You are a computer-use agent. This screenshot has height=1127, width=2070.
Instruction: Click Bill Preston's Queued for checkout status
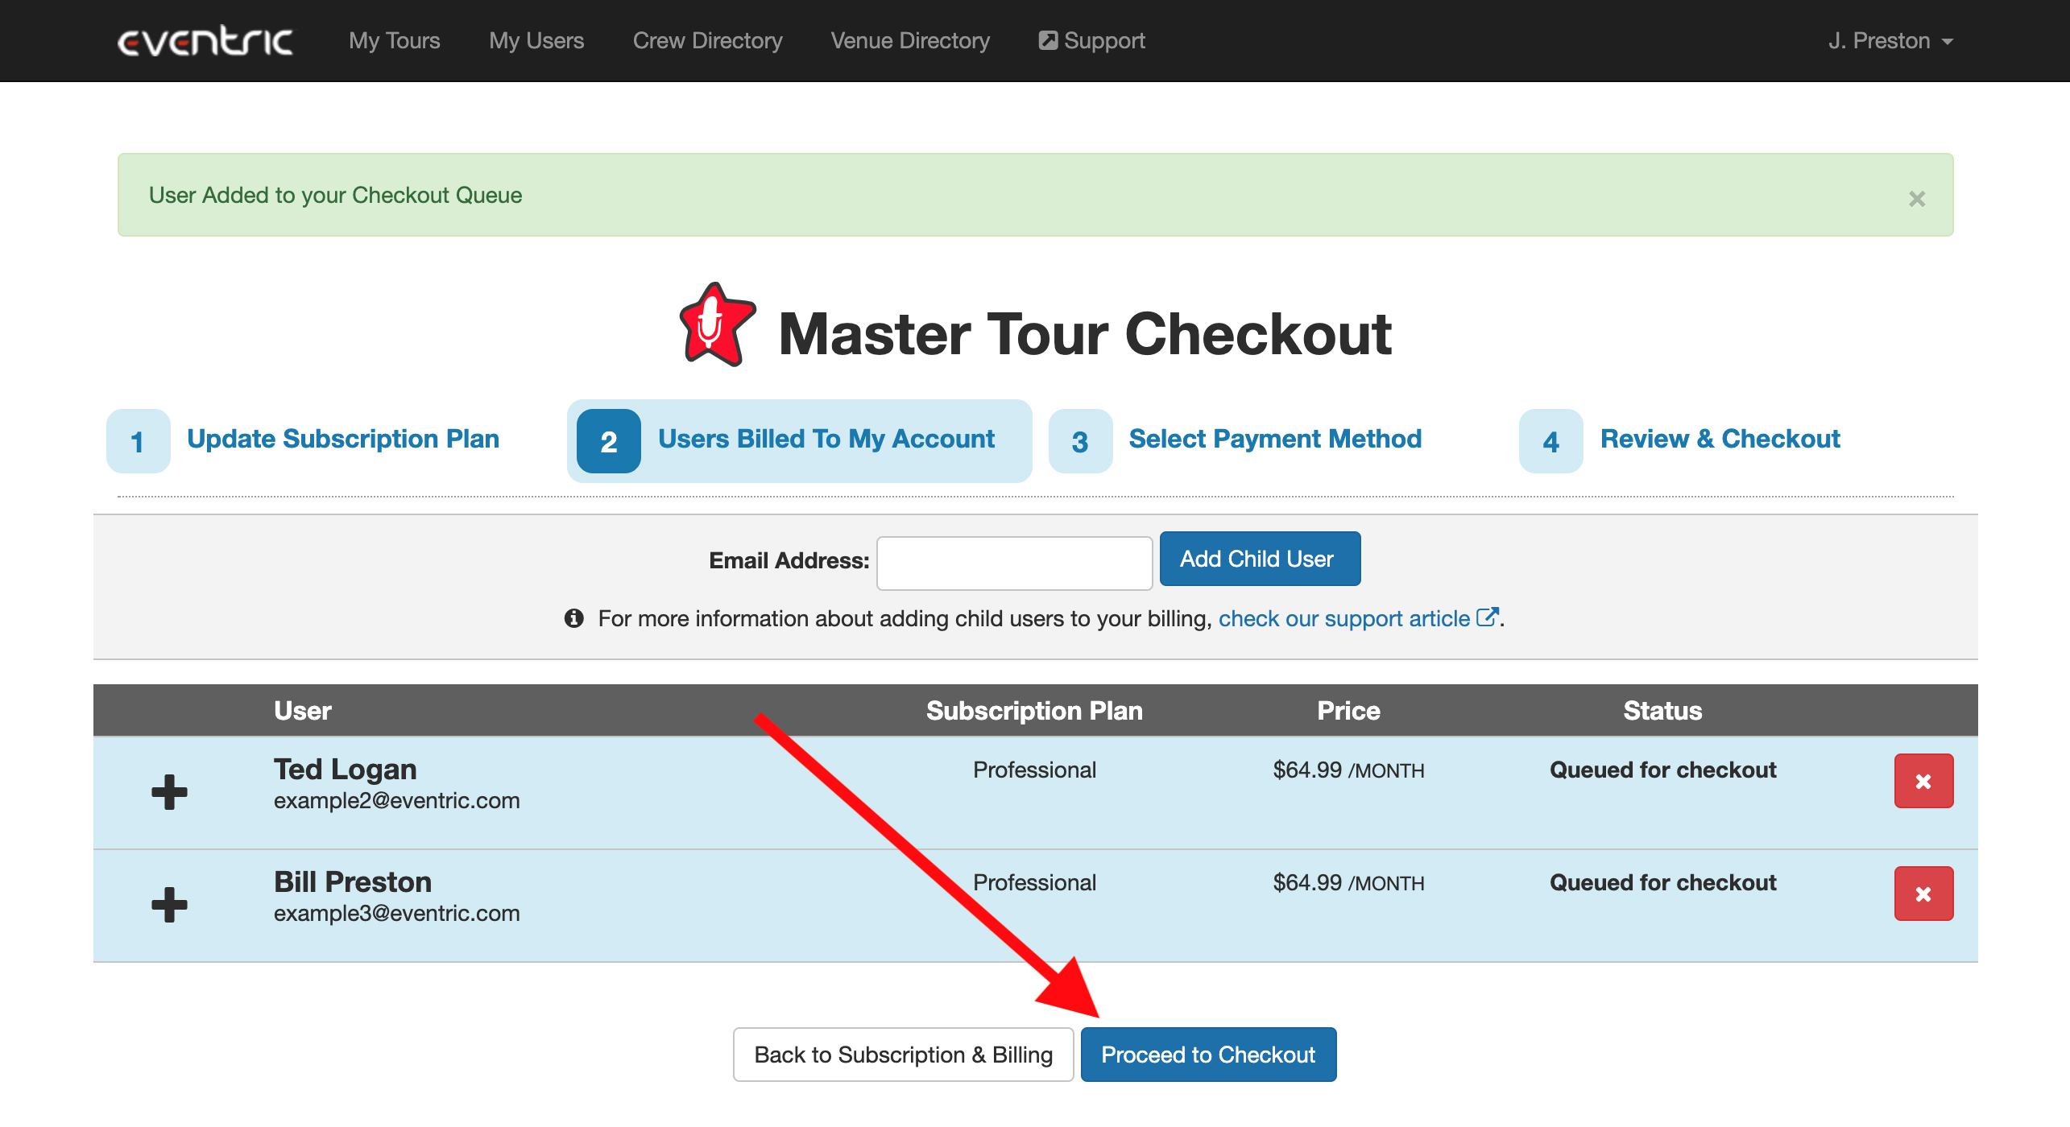(x=1662, y=883)
